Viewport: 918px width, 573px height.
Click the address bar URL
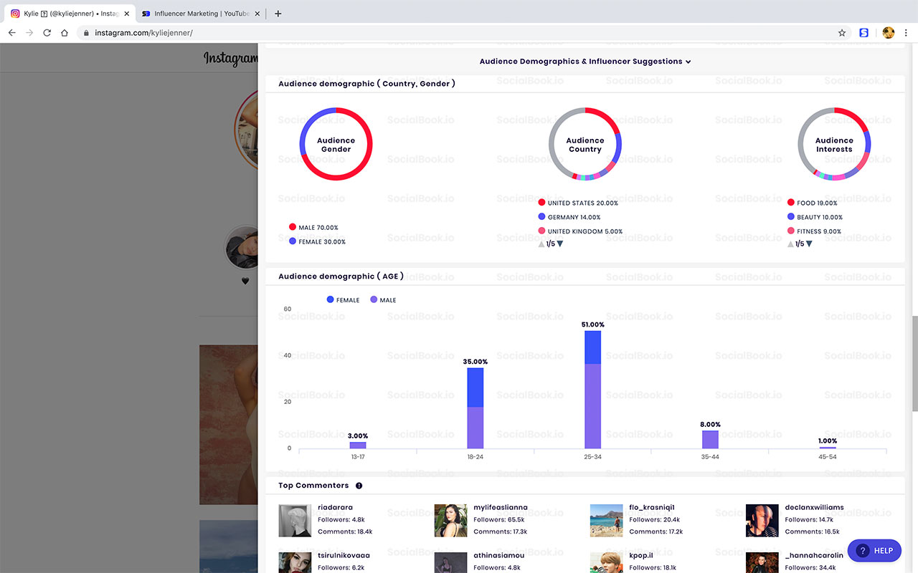[143, 33]
